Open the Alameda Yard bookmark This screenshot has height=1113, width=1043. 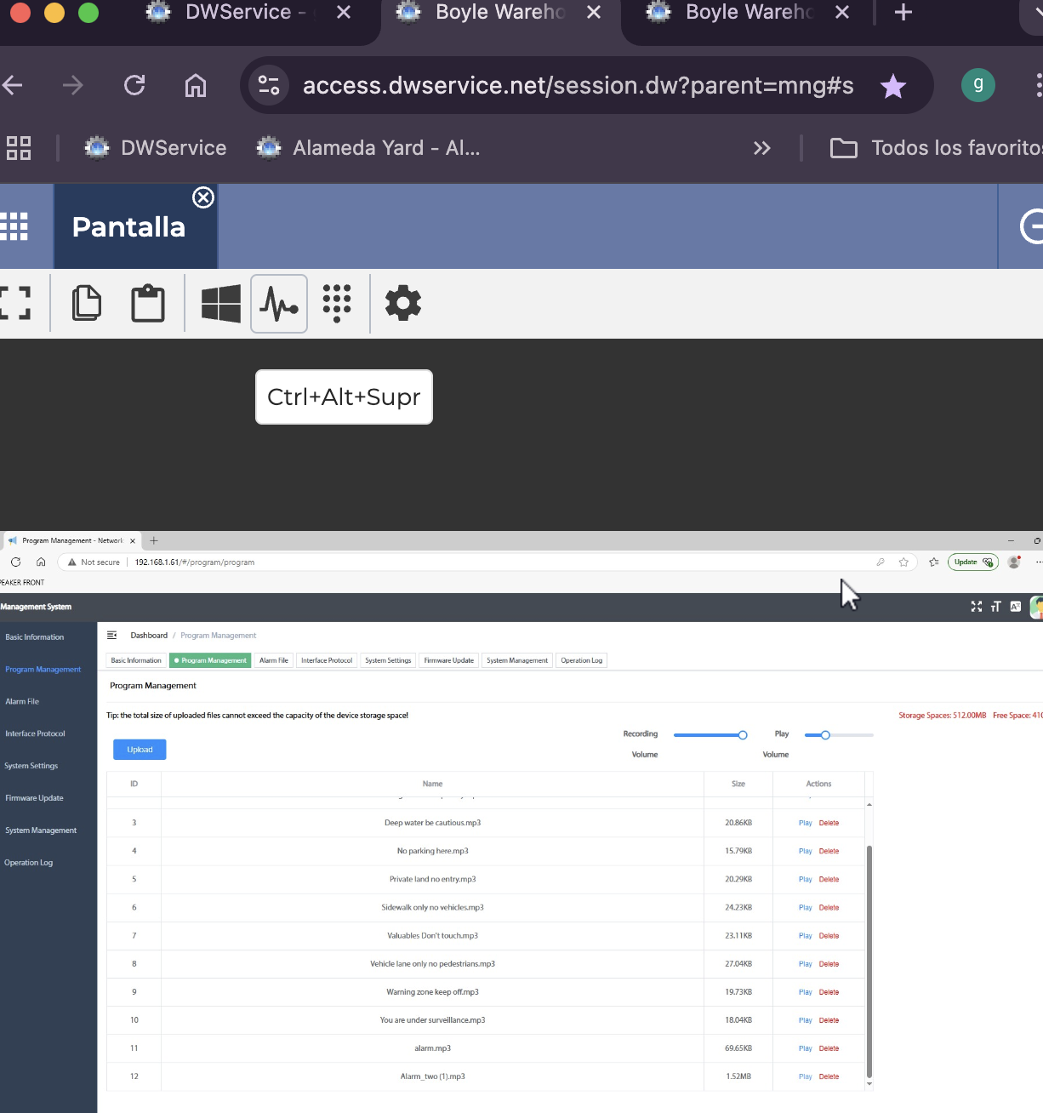pos(368,148)
